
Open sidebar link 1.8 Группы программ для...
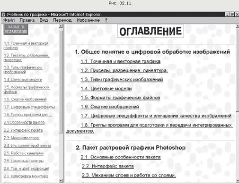point(27,115)
